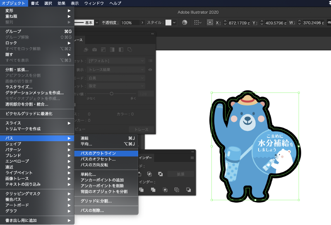Choose the Outline trace preset icon
331x225 pixels.
130,50
